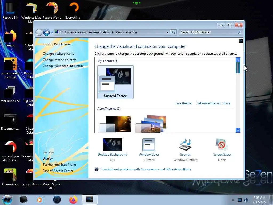Image resolution: width=273 pixels, height=205 pixels.
Task: Open the Firefox desktop shortcut
Action: [10, 38]
